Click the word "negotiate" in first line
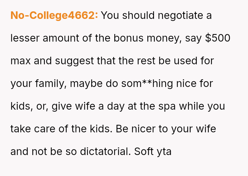The height and width of the screenshot is (176, 248). (x=173, y=15)
